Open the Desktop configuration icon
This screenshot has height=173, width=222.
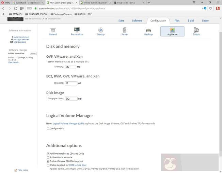coord(148,31)
